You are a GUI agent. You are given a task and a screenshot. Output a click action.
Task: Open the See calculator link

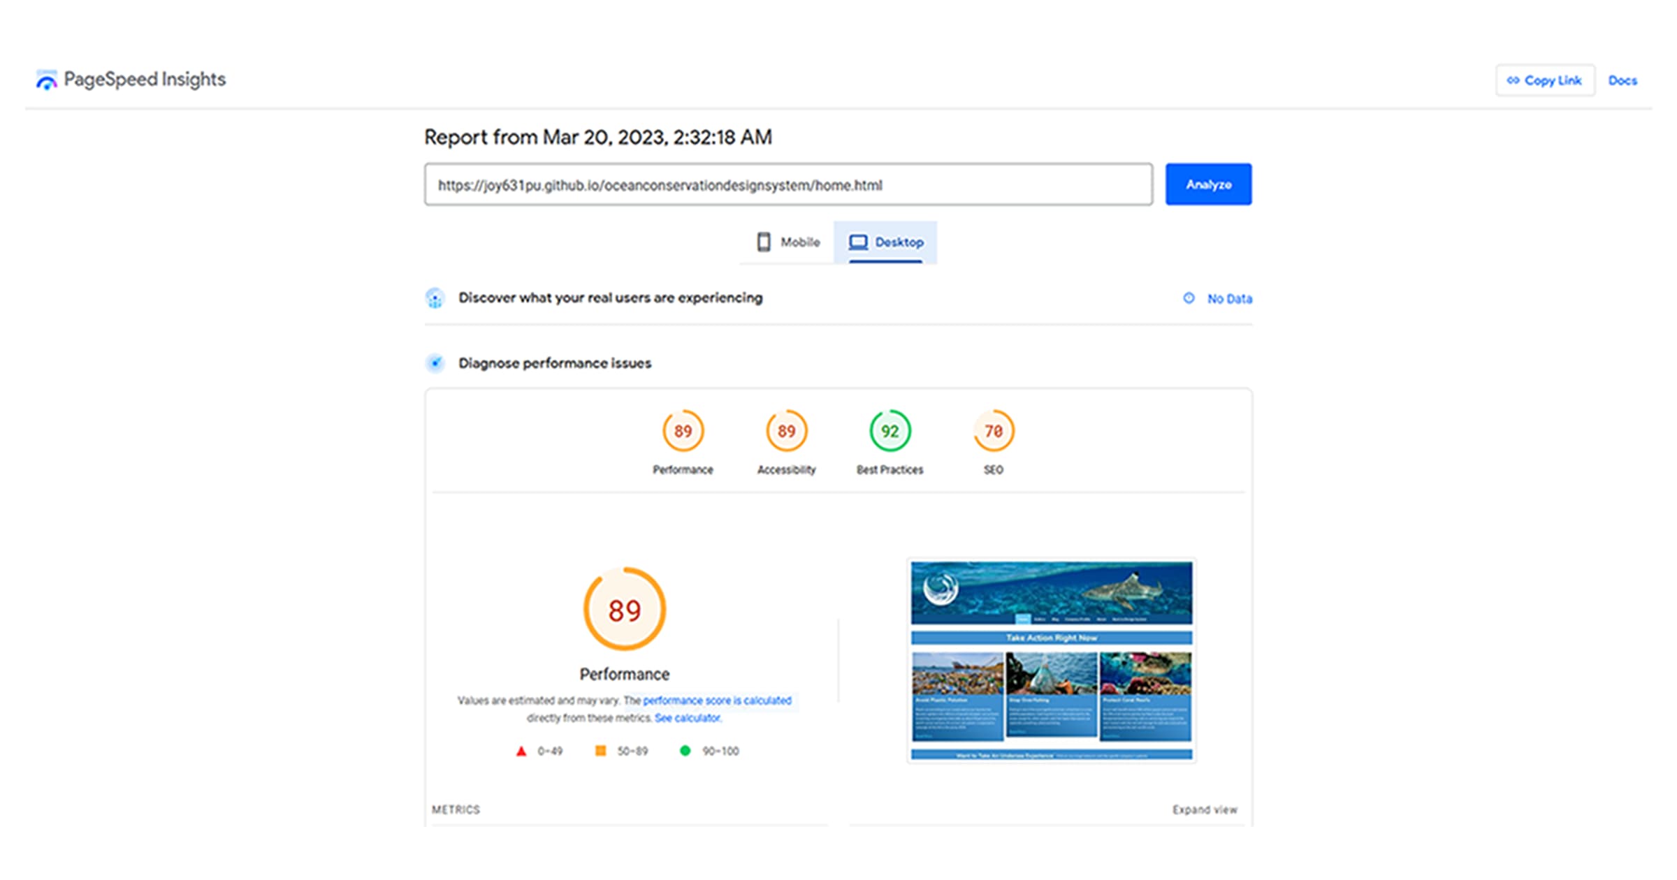point(688,718)
